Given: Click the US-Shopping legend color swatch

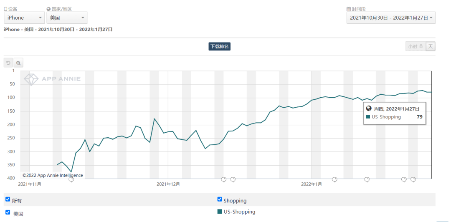Looking at the screenshot, I should tap(220, 212).
